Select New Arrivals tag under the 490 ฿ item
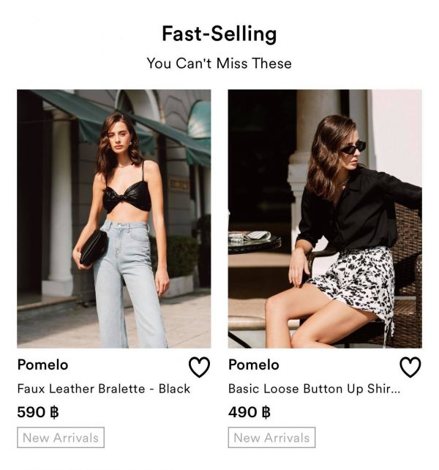The height and width of the screenshot is (470, 439). [271, 438]
